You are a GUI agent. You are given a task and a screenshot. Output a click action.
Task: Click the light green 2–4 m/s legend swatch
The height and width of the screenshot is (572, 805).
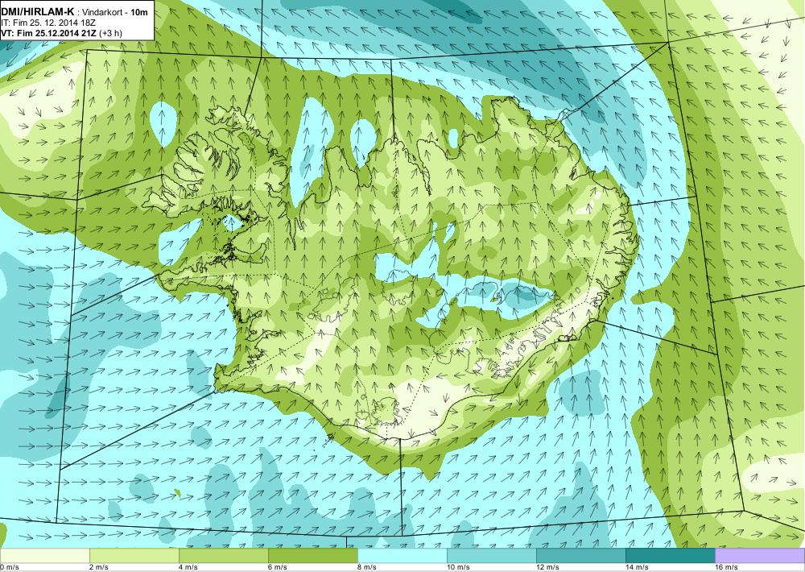(134, 556)
